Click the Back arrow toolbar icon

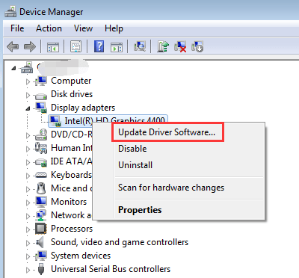[13, 47]
